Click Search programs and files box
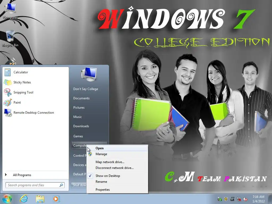Screen dimensions: 272x204 tap(35, 185)
